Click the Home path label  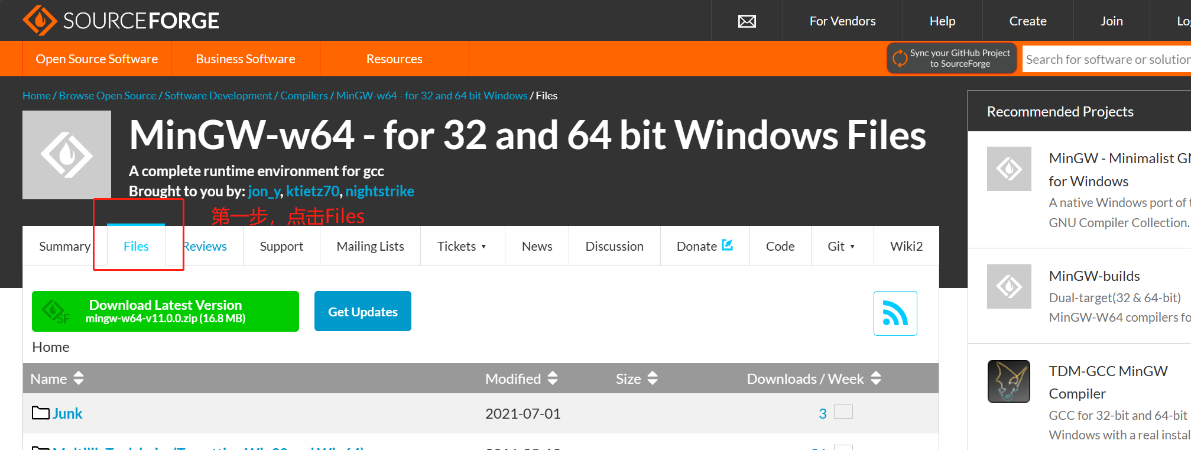coord(51,347)
